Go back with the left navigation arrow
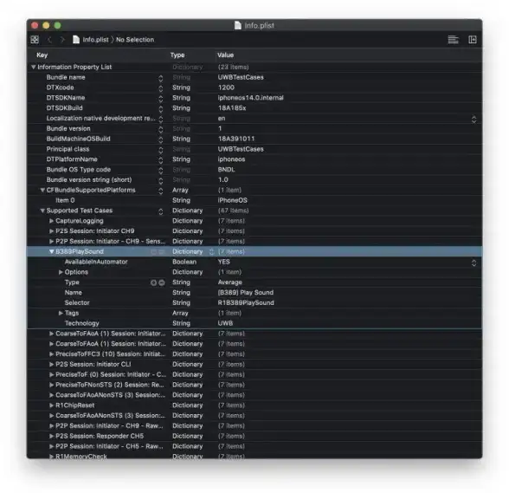 [49, 40]
